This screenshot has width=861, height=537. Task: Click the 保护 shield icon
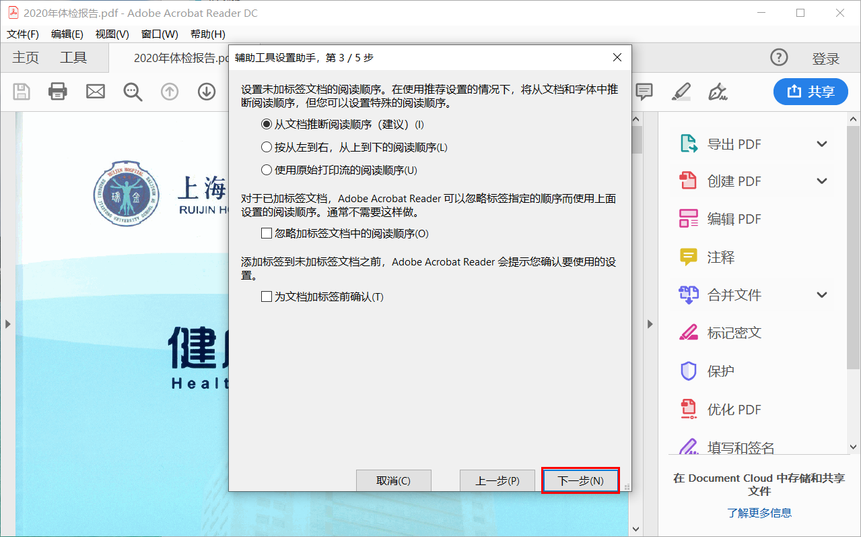coord(688,371)
